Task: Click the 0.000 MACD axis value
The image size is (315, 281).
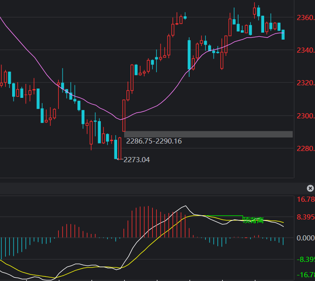Action: [x=306, y=238]
